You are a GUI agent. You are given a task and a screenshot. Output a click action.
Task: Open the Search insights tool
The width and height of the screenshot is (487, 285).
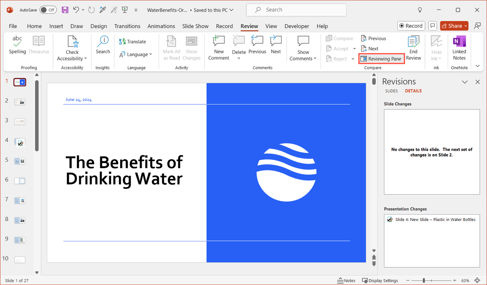point(103,45)
